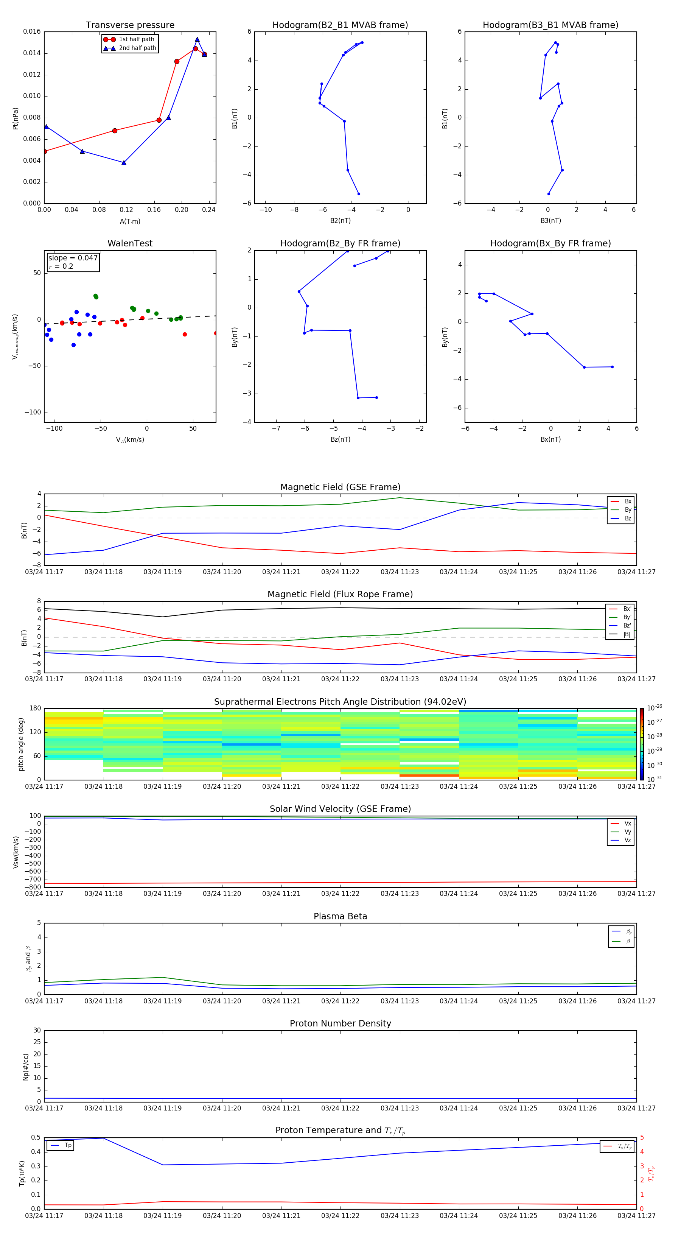Screen dimensions: 681x1249
Task: Click the 'Pt(nPa)' y-axis label
Action: [x=16, y=118]
